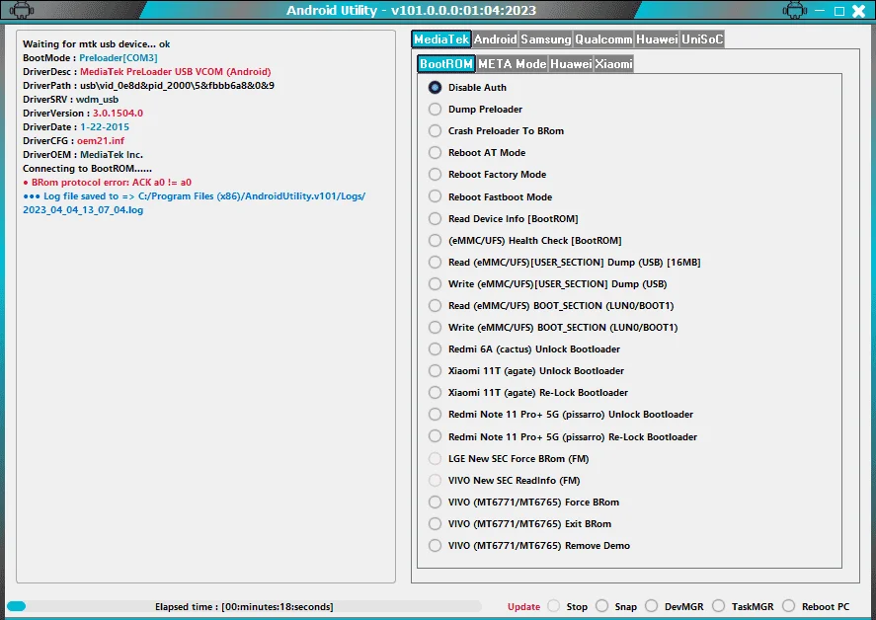876x620 pixels.
Task: Click the DriverDate 1-22-2015 value
Action: pyautogui.click(x=105, y=127)
